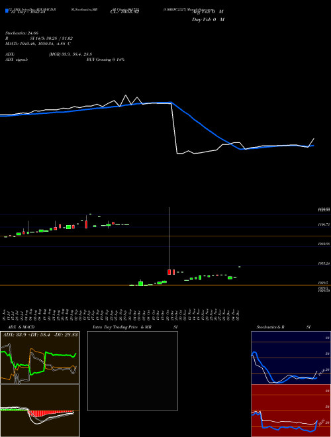Image resolution: width=331 pixels, height=437 pixels.
Task: Click the 'CL: 1053.92' closing price text
Action: 124,12
